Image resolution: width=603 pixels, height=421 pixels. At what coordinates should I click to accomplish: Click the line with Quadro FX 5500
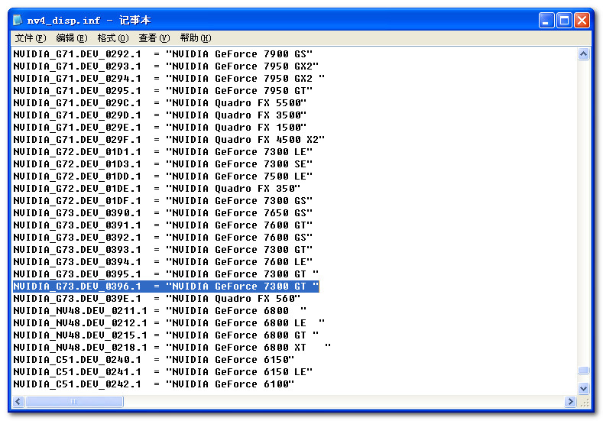[160, 103]
